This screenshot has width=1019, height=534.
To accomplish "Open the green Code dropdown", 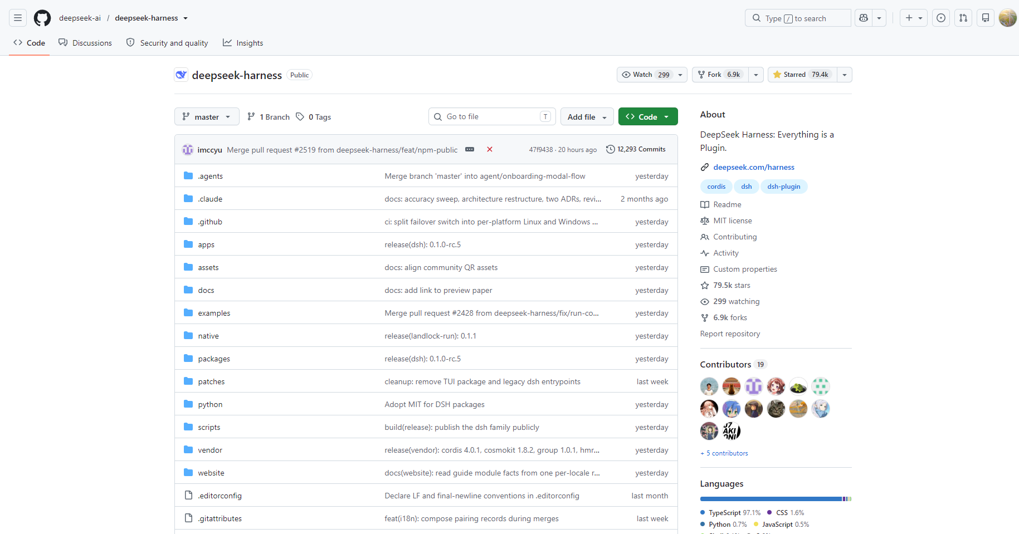I will point(648,116).
